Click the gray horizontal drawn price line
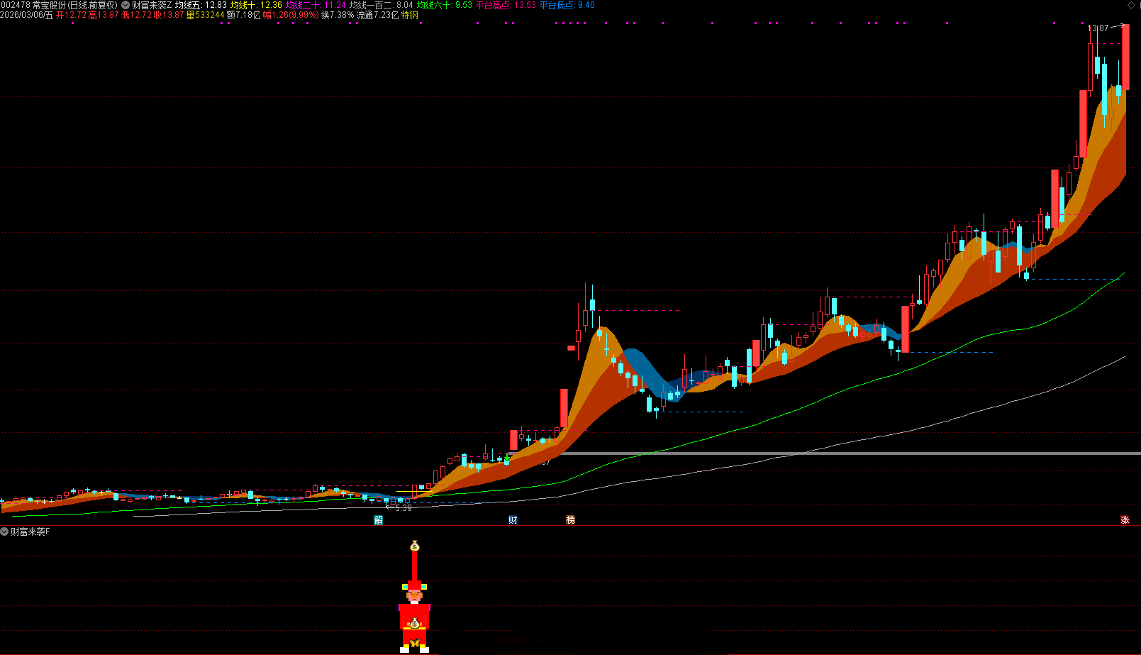The width and height of the screenshot is (1141, 655). (x=851, y=453)
